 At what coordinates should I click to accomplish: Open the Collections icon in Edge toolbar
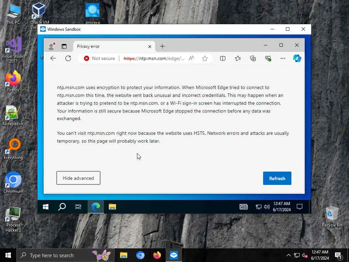[253, 58]
